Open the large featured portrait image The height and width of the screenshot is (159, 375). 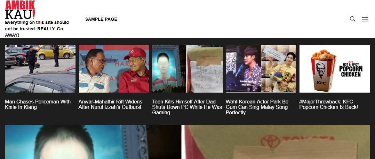tap(93, 142)
